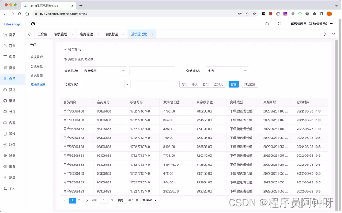Image resolution: width=342 pixels, height=213 pixels.
Task: Open the 财务 section in sidebar
Action: 10,144
